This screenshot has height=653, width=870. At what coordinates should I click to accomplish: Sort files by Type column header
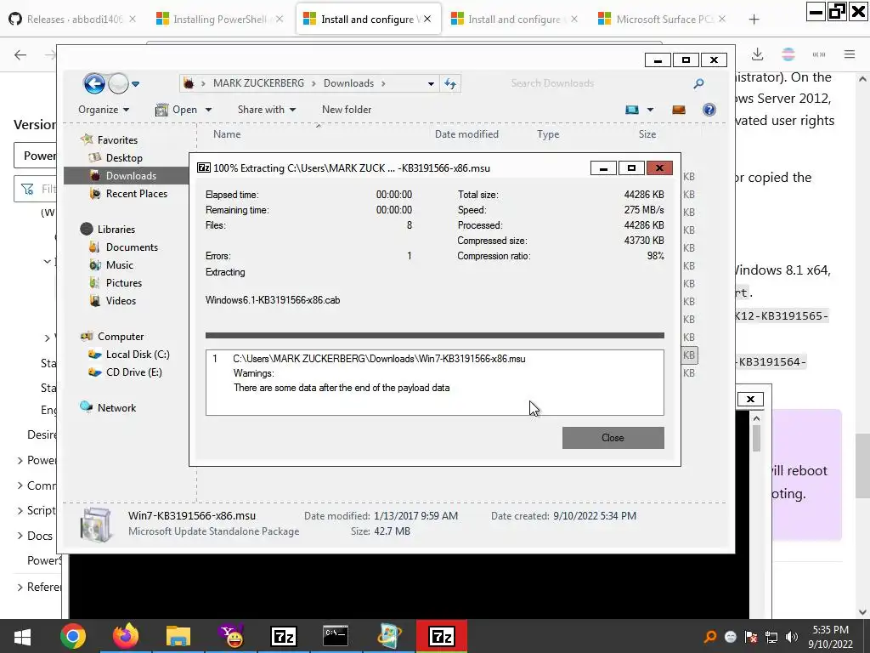point(548,133)
